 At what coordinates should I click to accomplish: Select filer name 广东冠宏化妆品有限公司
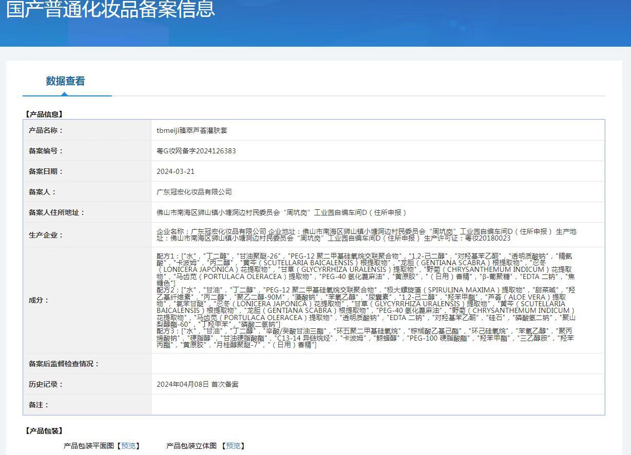194,192
